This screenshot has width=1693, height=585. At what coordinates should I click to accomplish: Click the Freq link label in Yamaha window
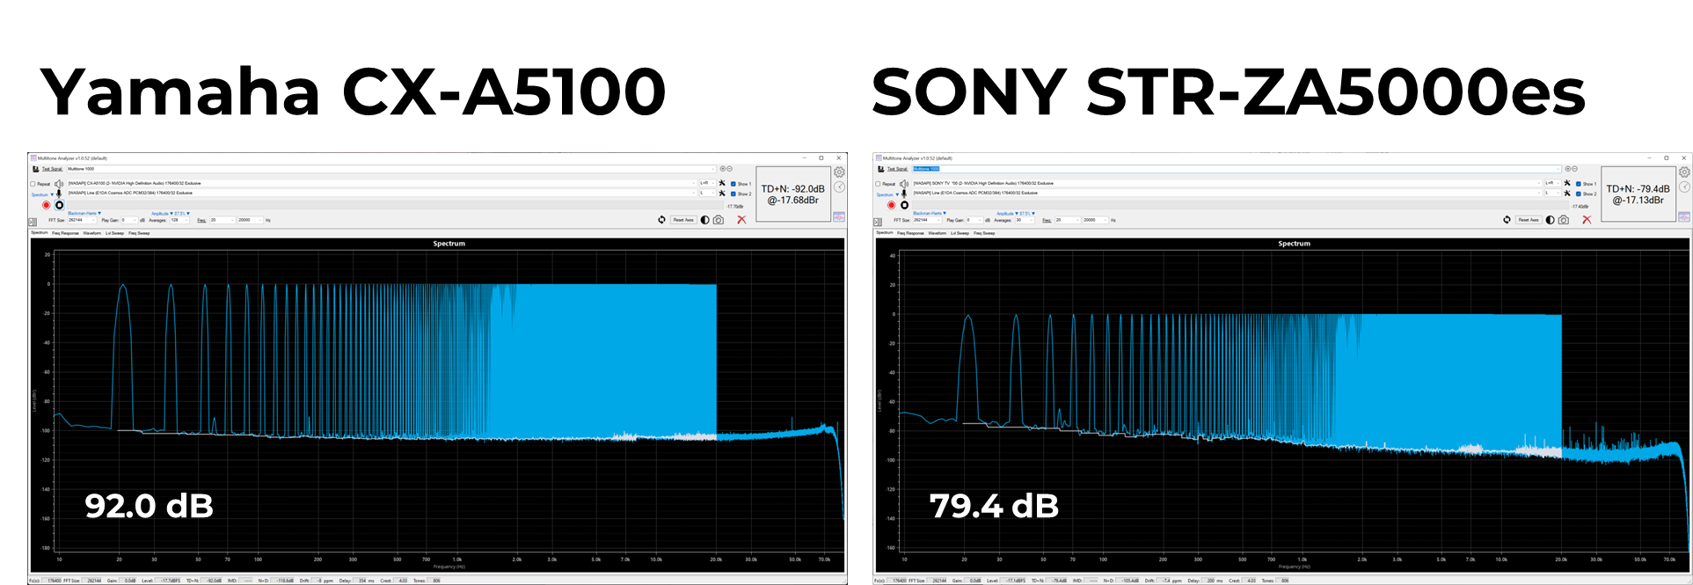pyautogui.click(x=201, y=220)
